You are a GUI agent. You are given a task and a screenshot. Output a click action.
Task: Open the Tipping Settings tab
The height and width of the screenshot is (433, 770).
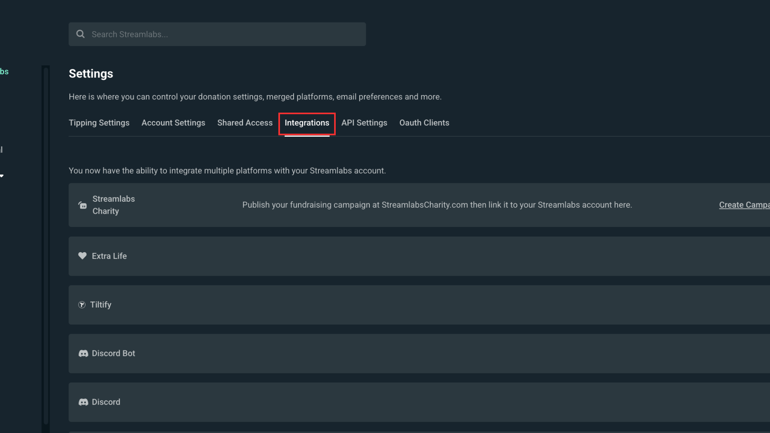tap(99, 123)
